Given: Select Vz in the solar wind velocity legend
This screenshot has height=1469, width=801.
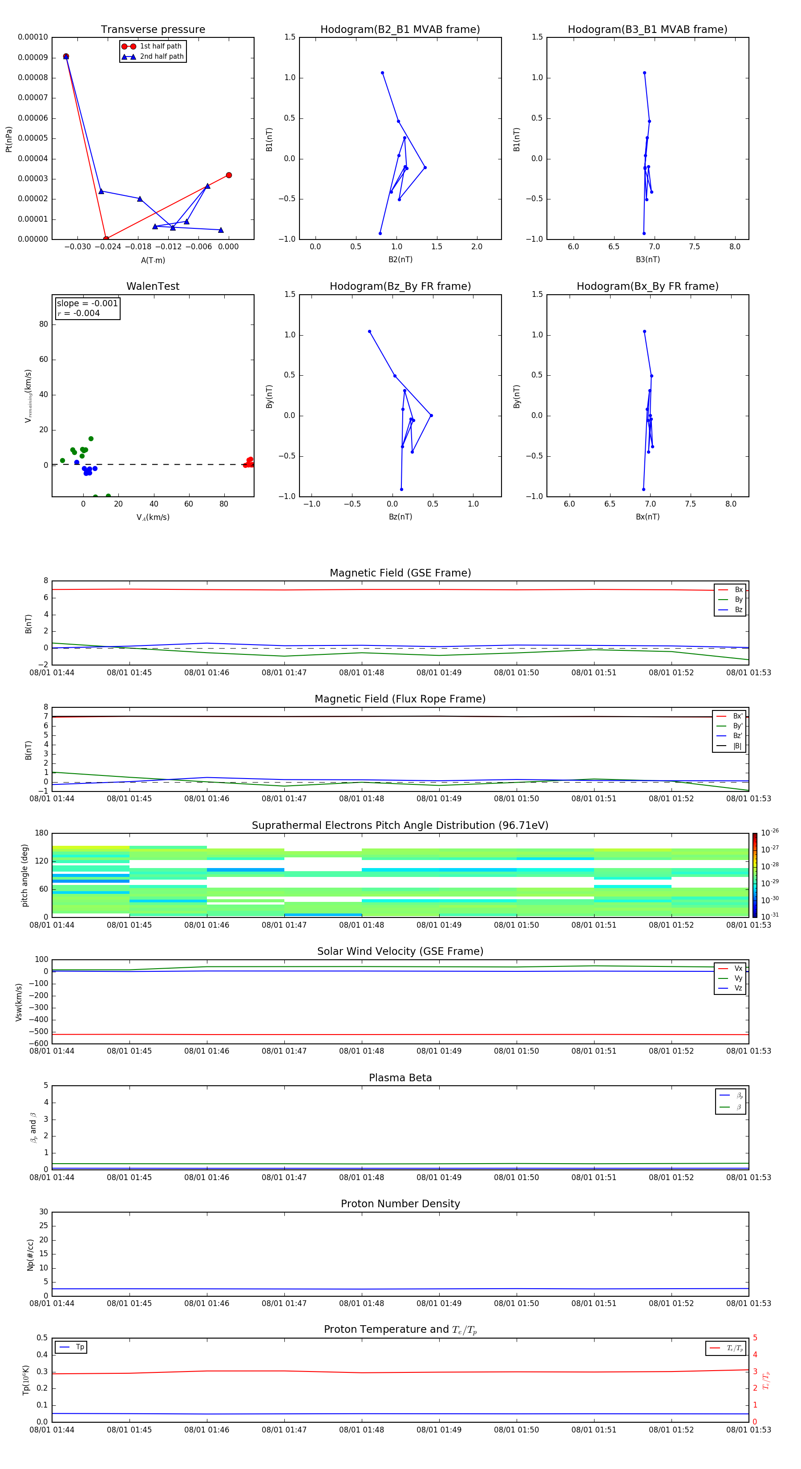Looking at the screenshot, I should click(730, 988).
